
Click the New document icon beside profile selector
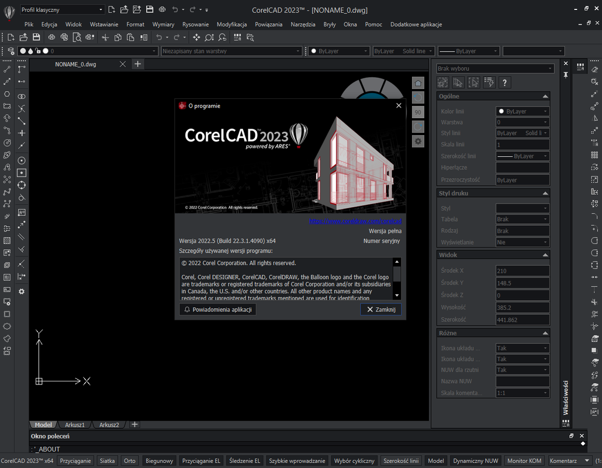(x=111, y=9)
